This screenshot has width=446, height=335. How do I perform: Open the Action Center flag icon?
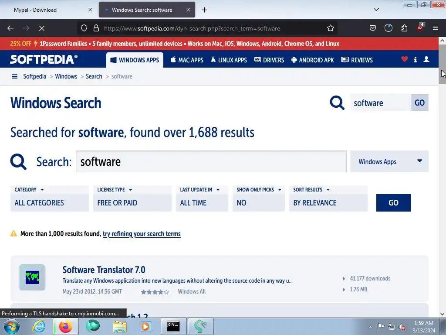[381, 327]
